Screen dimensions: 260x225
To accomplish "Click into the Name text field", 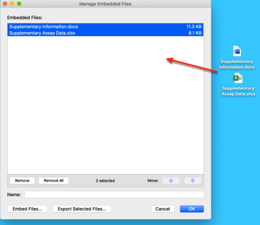I will pyautogui.click(x=114, y=195).
